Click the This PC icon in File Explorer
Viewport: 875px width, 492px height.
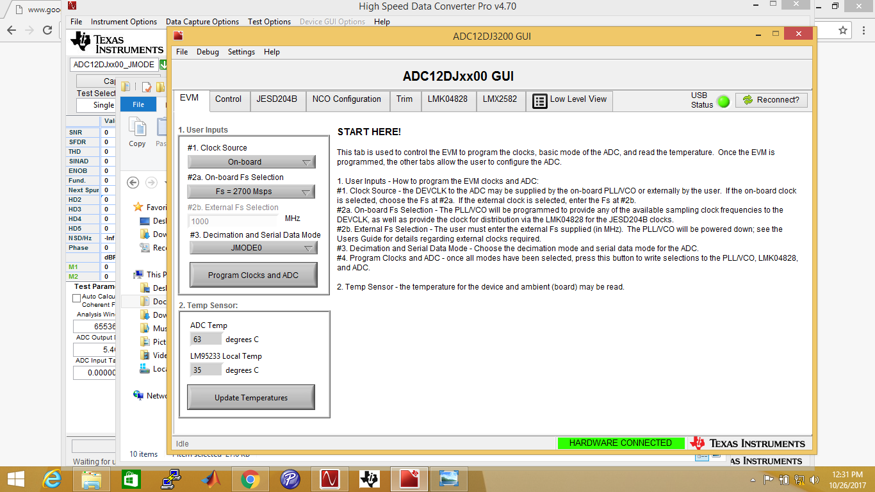[x=138, y=274]
